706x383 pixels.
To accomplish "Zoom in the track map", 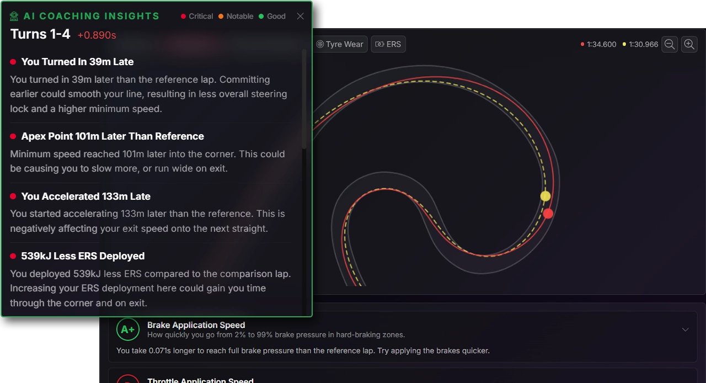I will pos(689,44).
